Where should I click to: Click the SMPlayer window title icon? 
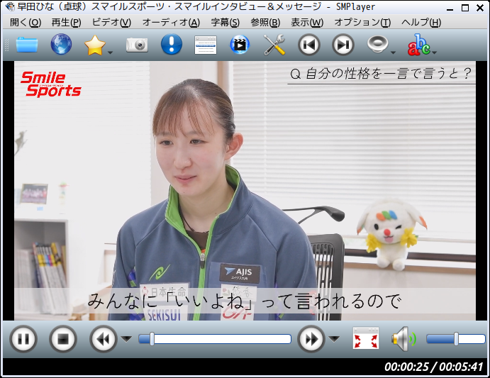click(x=10, y=7)
